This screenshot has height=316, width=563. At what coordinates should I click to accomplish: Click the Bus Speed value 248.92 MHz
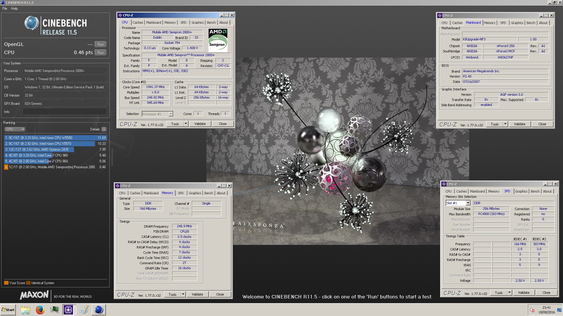(x=155, y=98)
